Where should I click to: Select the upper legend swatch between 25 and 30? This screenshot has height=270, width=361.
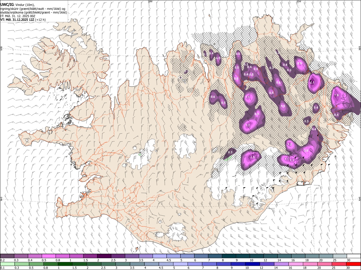(x=340, y=256)
